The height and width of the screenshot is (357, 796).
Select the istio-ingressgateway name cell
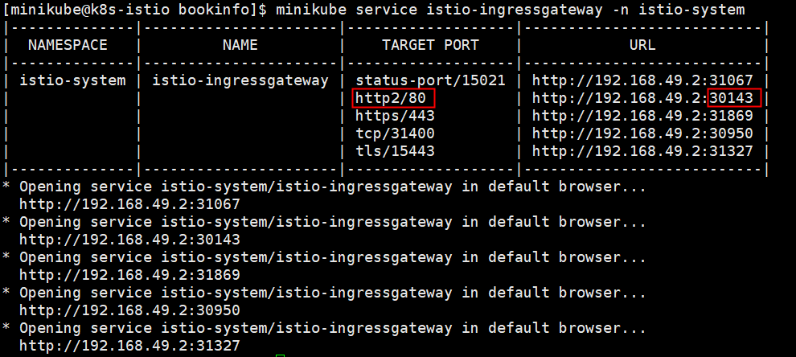coord(240,80)
